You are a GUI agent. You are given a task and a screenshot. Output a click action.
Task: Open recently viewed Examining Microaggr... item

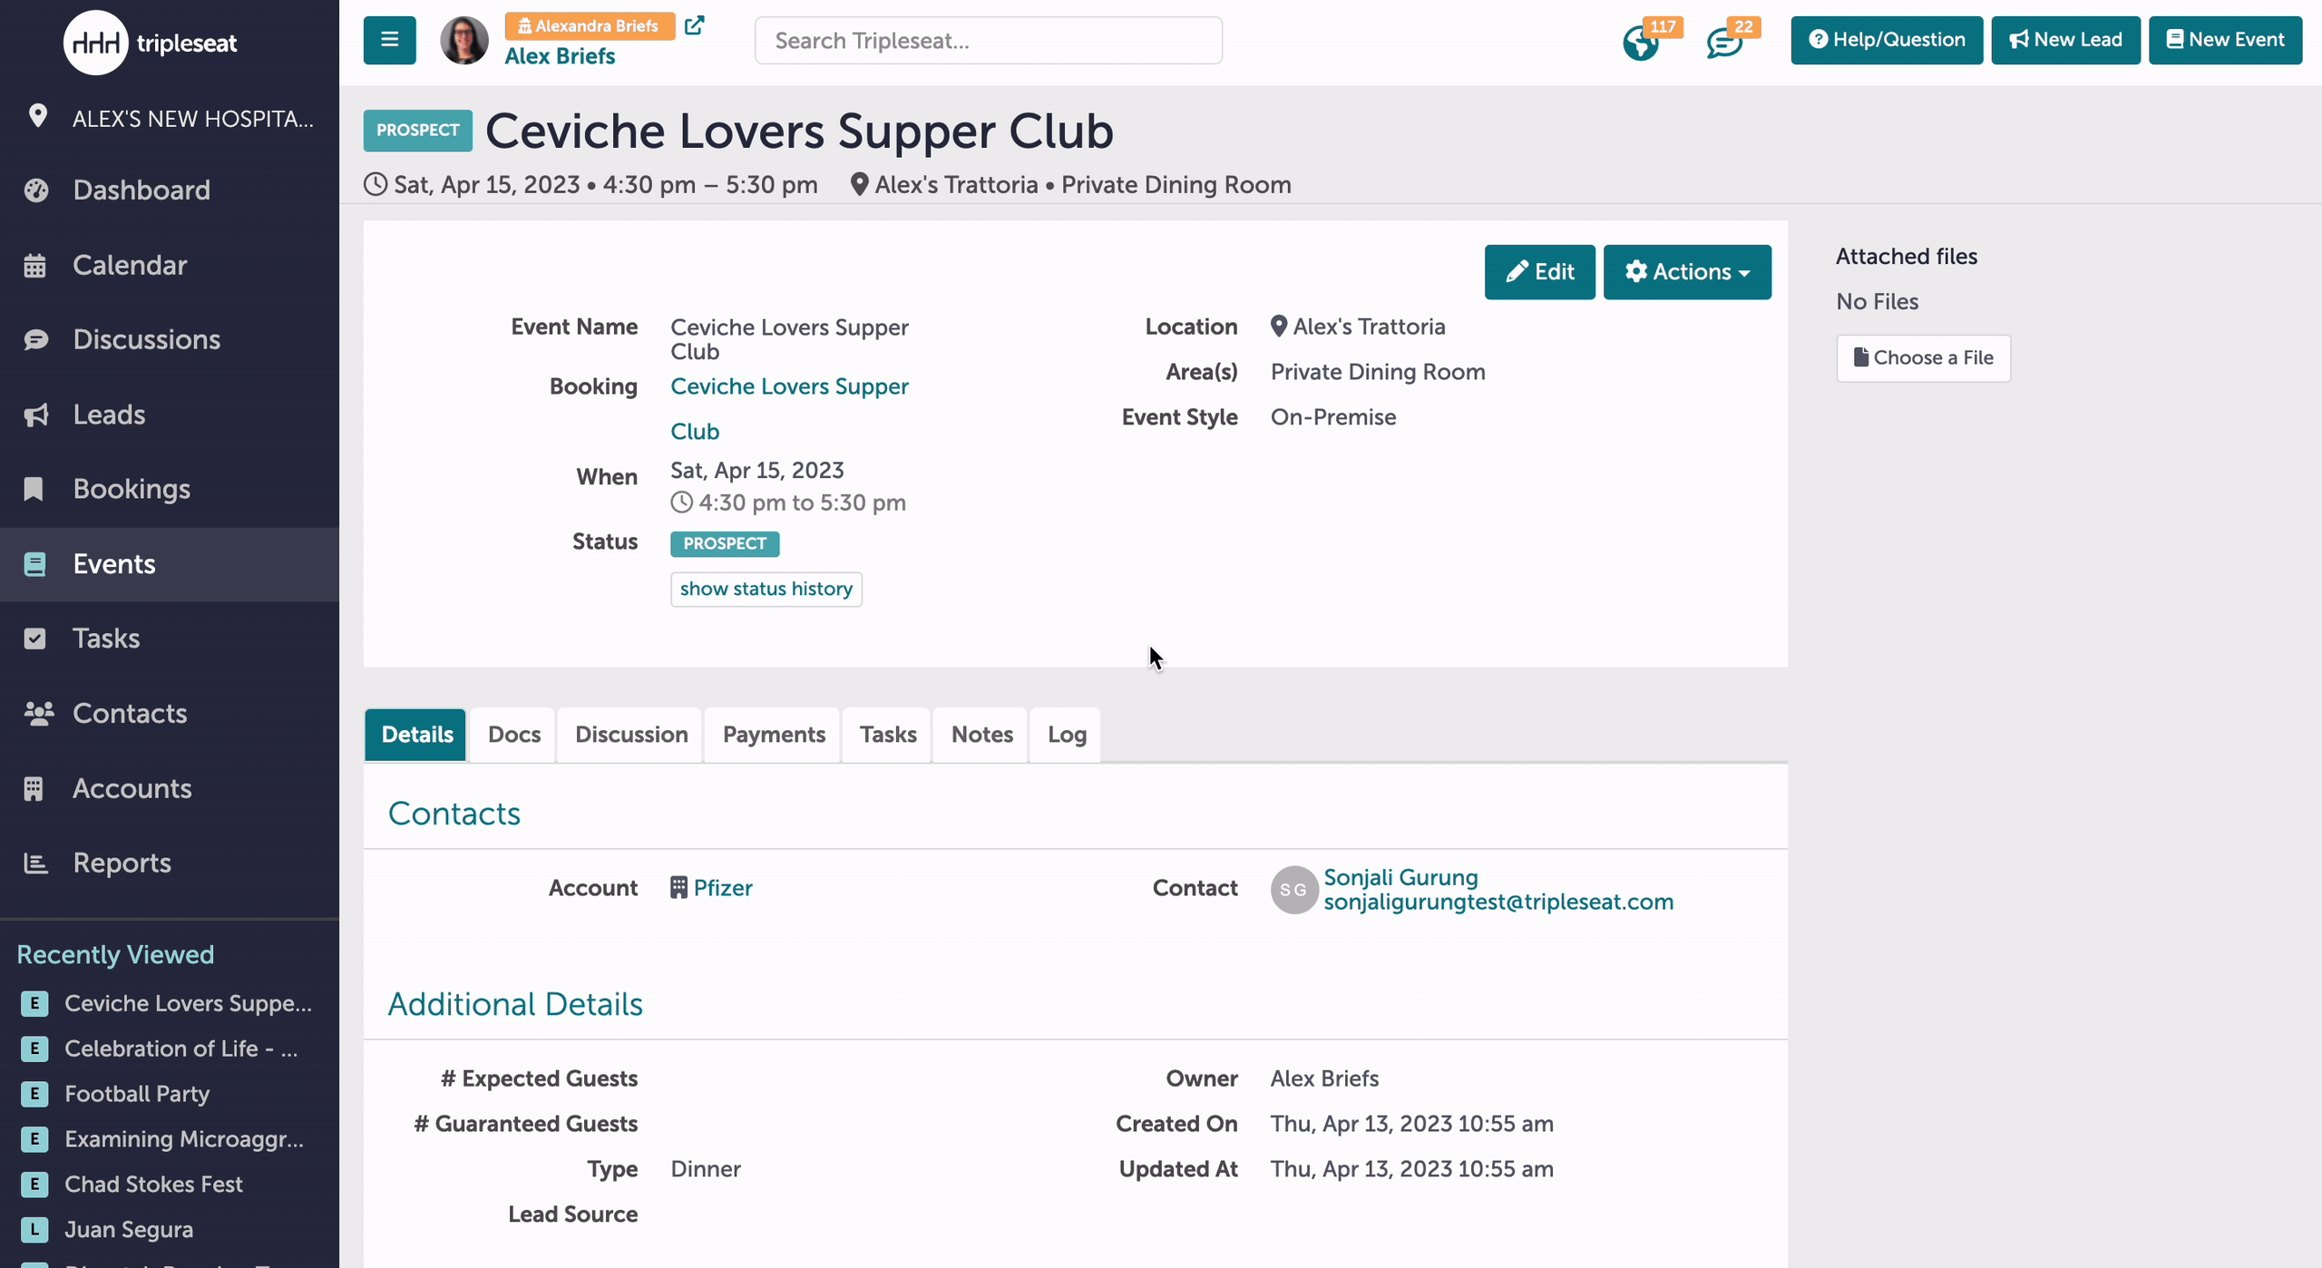(x=184, y=1139)
